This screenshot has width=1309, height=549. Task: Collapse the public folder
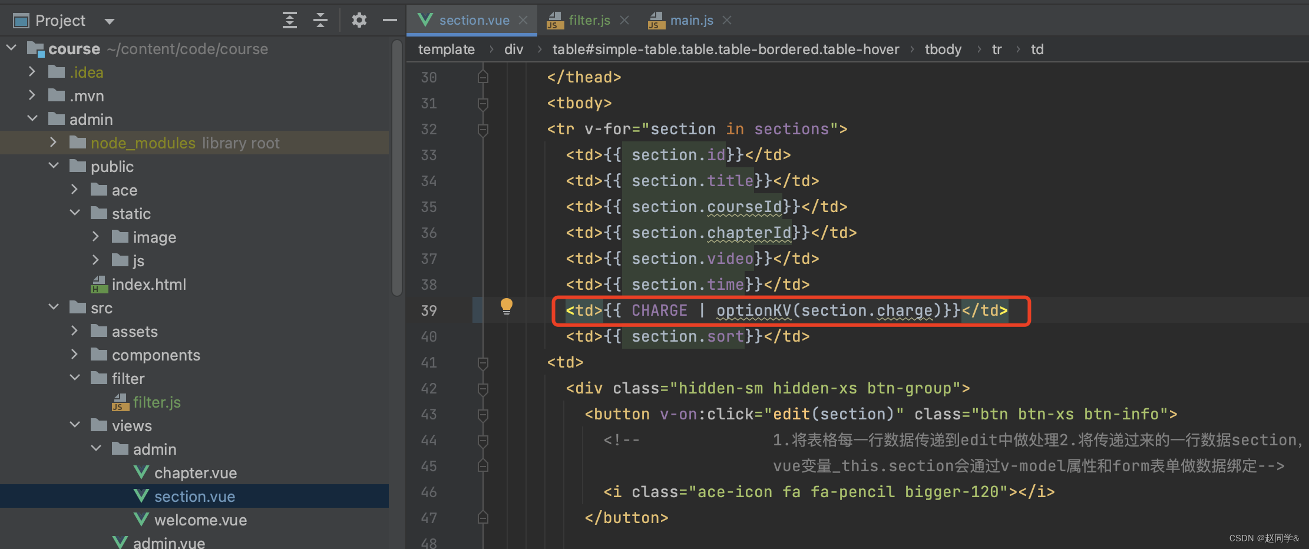coord(54,166)
